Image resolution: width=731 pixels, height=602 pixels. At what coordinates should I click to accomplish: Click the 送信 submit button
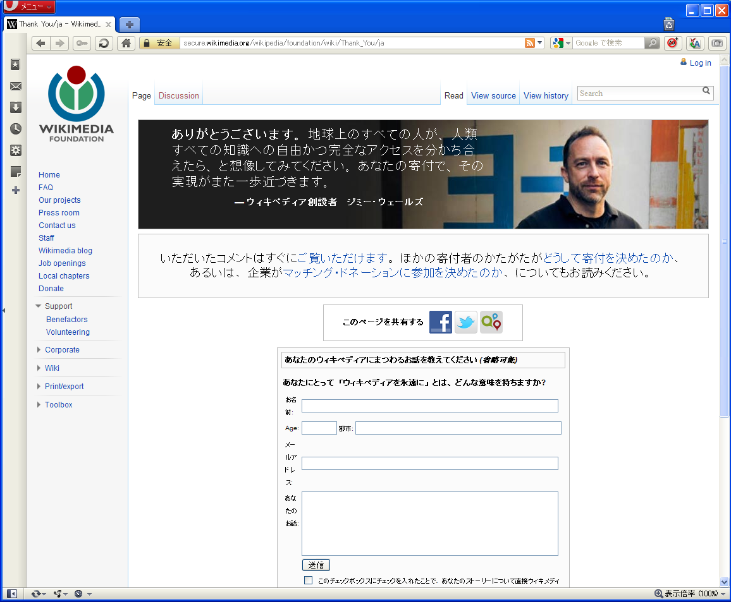(316, 565)
